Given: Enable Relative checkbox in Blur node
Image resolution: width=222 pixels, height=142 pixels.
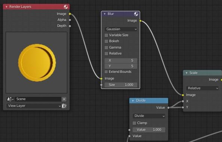Looking at the screenshot, I should [106, 54].
